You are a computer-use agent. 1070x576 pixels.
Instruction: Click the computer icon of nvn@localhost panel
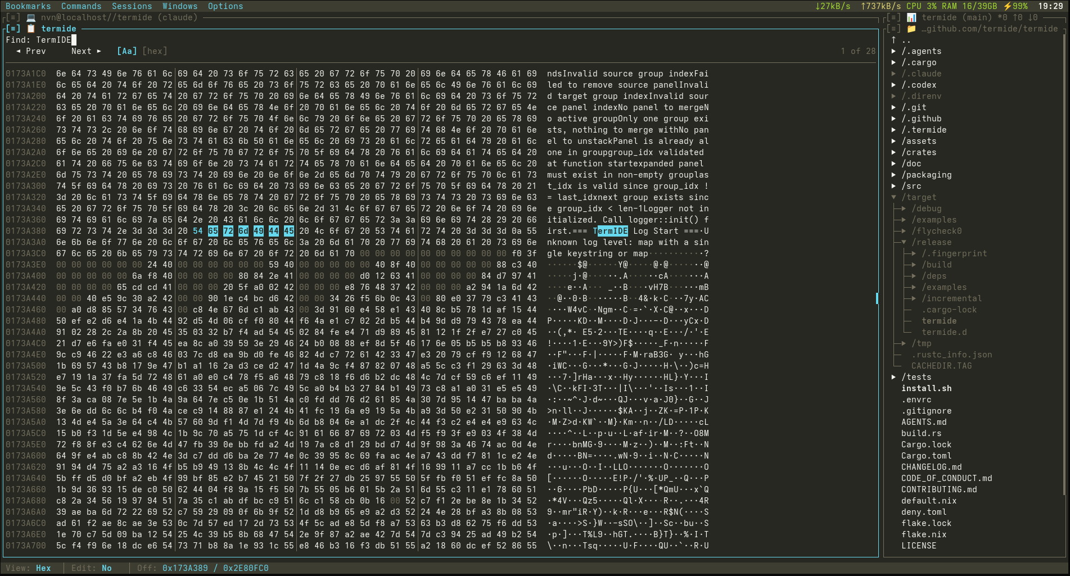[x=31, y=17]
